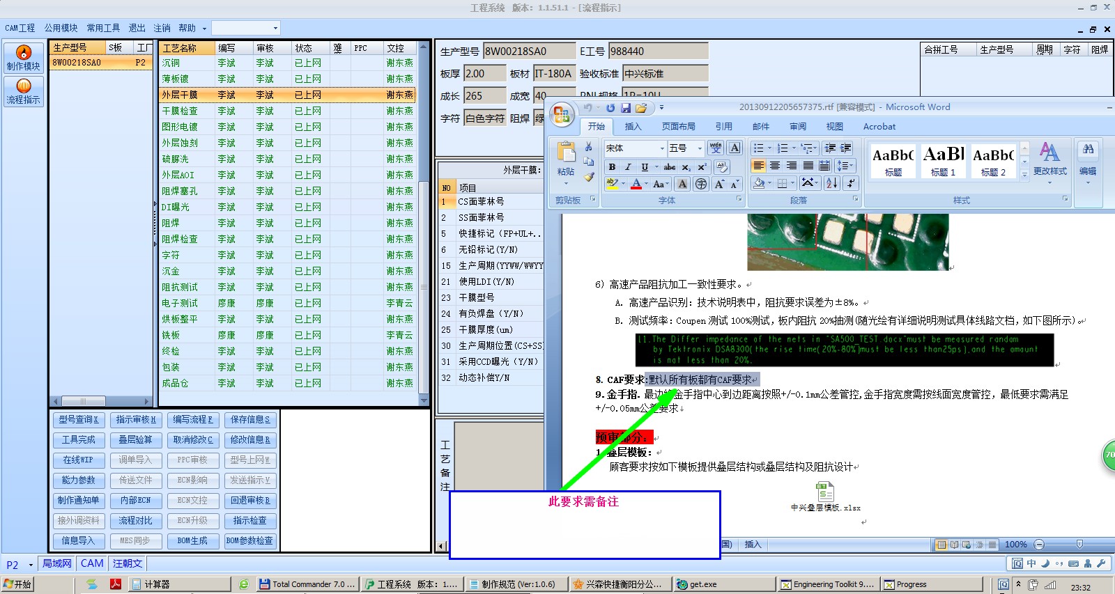Click the BOM生成 button
The width and height of the screenshot is (1115, 594).
point(192,541)
